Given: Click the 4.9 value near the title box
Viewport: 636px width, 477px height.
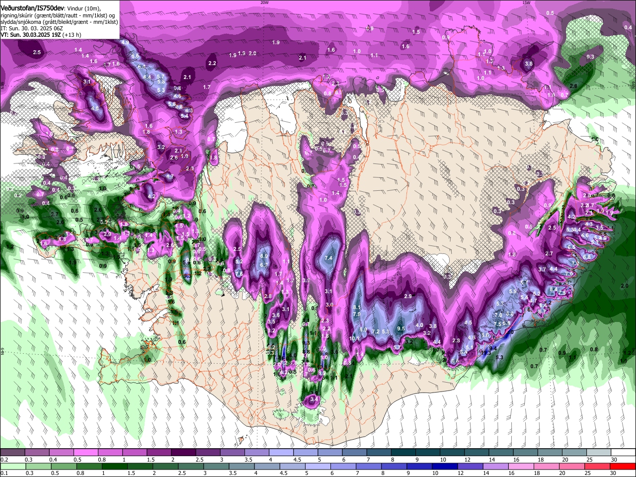Looking at the screenshot, I should point(125,43).
